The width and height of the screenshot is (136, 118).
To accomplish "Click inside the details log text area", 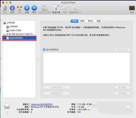I will (87, 68).
